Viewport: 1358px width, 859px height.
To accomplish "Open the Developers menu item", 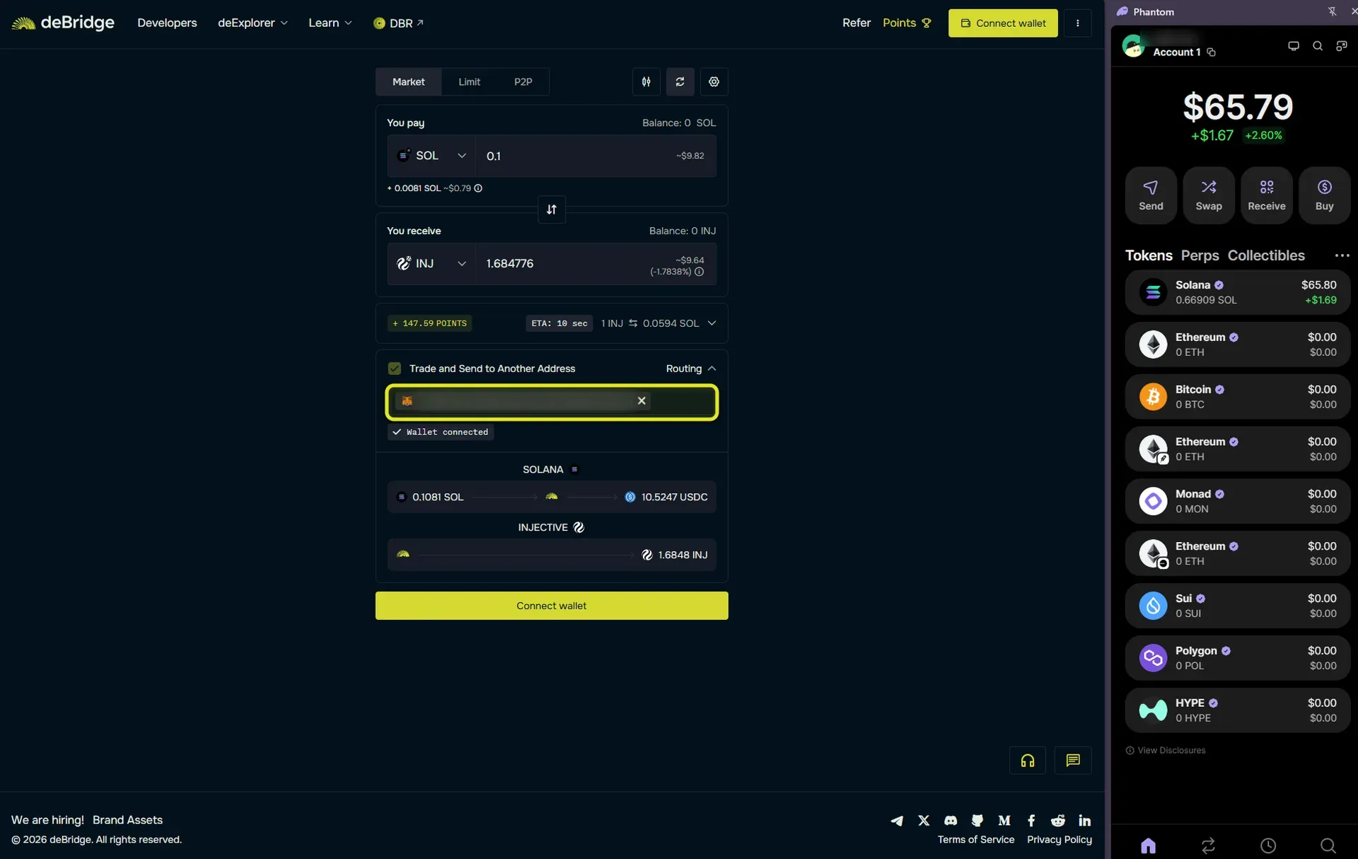I will pos(167,23).
